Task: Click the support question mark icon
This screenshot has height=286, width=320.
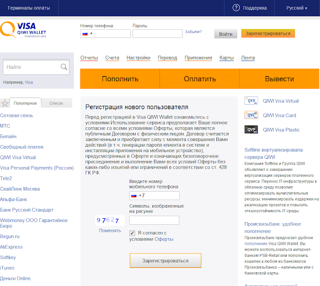Action: click(236, 8)
